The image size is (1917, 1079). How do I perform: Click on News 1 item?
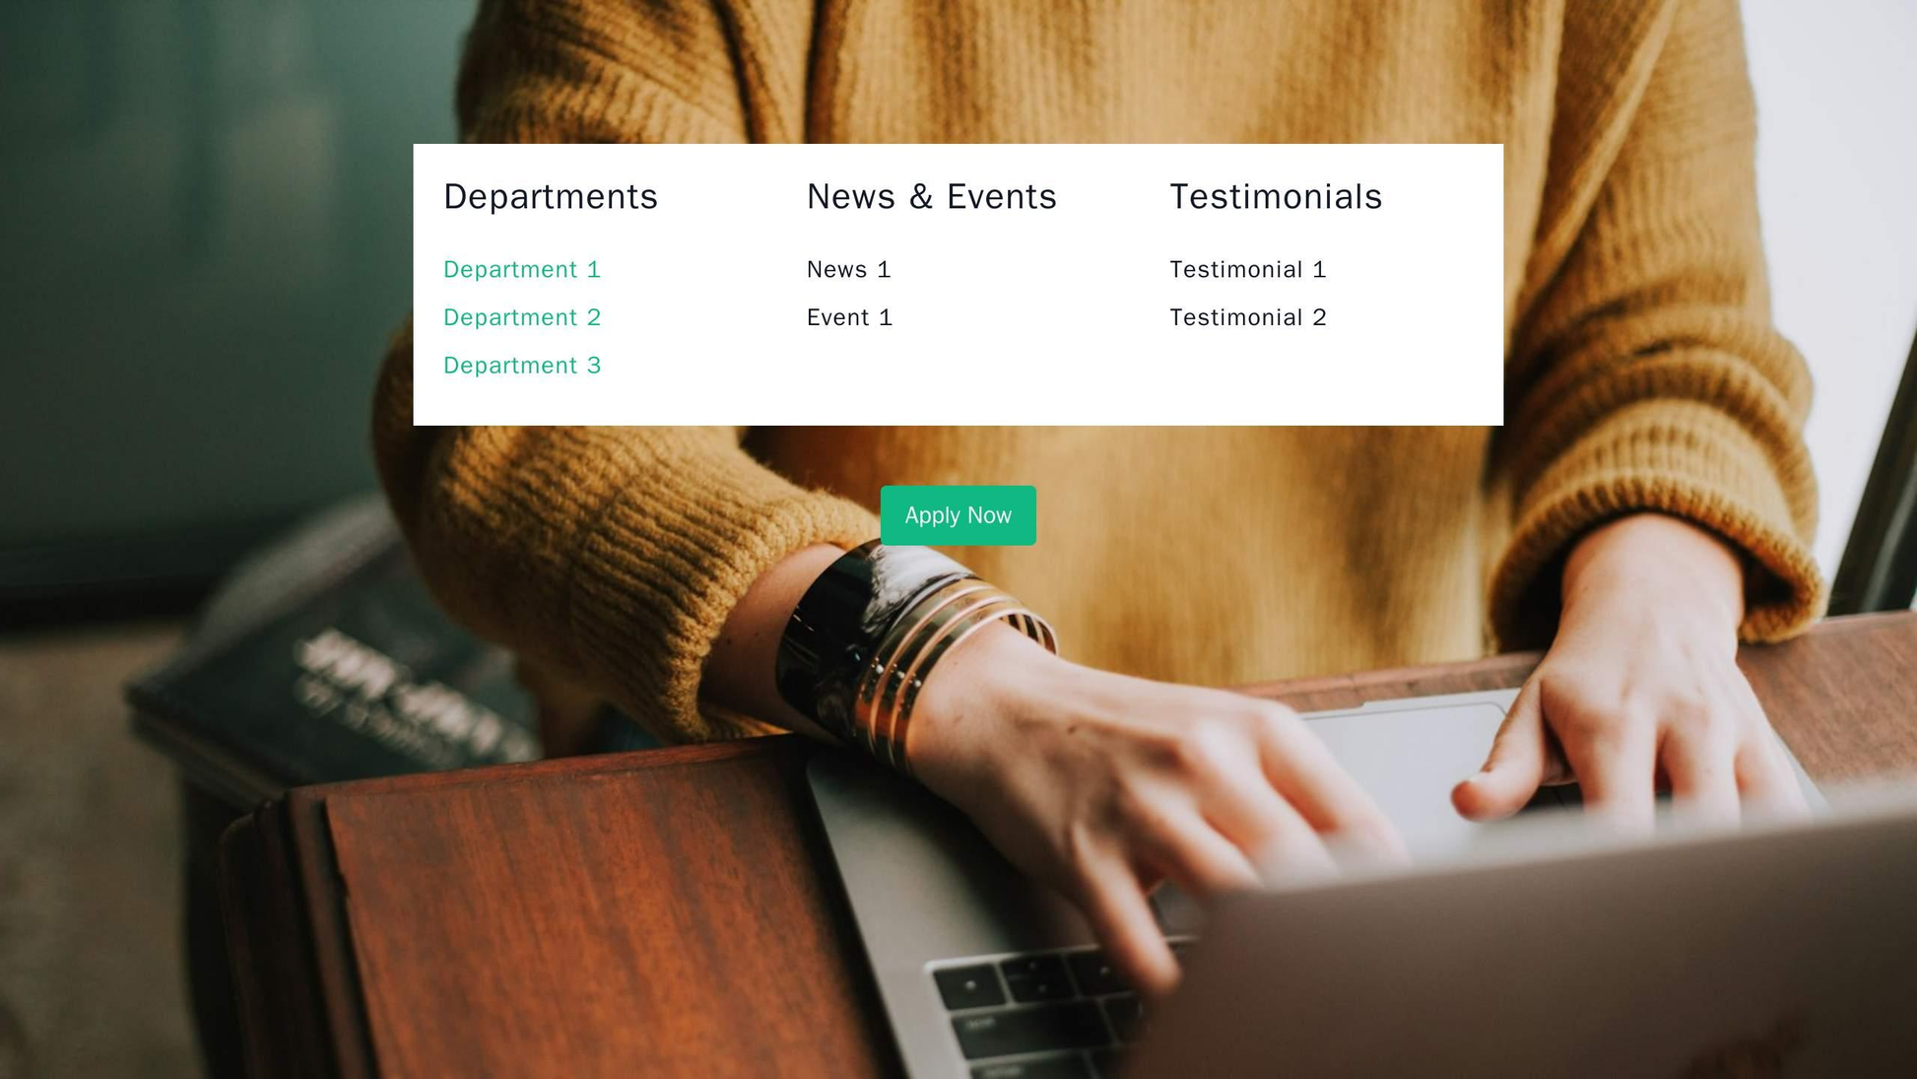pos(848,270)
